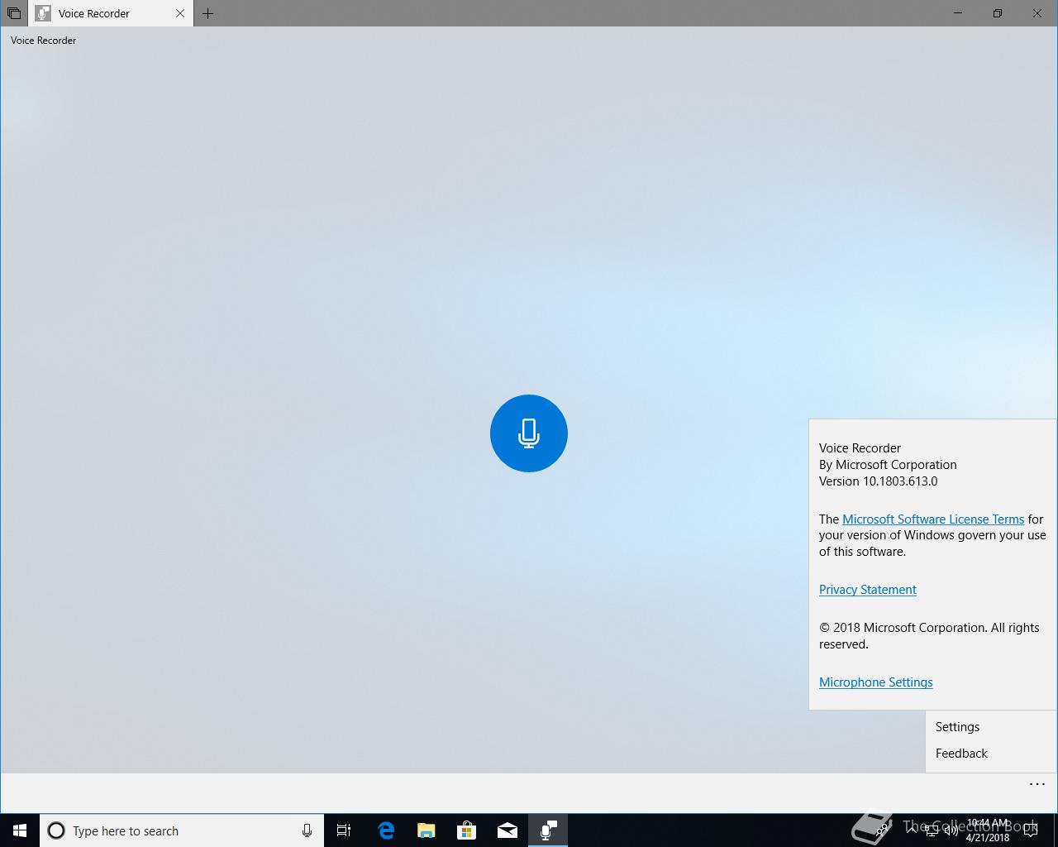Open the Windows Start menu
Viewport: 1058px width, 847px height.
tap(20, 830)
